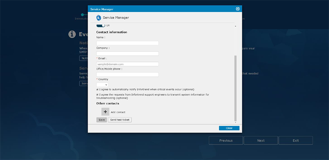Open the Country dropdown
Screen dimensions: 329x160
102,85
